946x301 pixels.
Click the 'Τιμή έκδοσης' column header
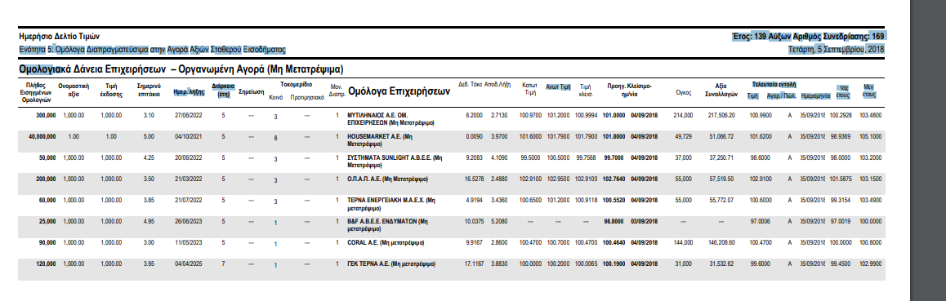click(x=111, y=90)
